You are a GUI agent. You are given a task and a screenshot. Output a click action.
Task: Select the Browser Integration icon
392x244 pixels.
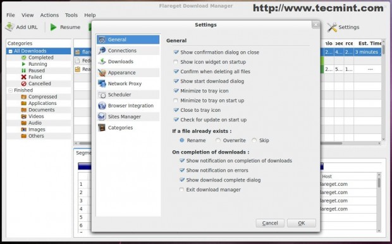tap(102, 106)
